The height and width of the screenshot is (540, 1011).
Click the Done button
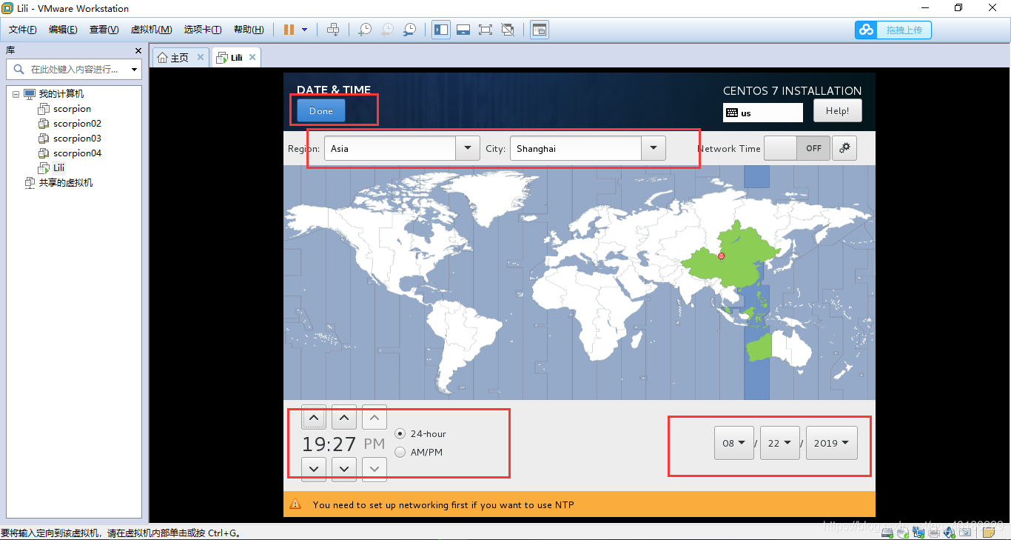pyautogui.click(x=321, y=111)
